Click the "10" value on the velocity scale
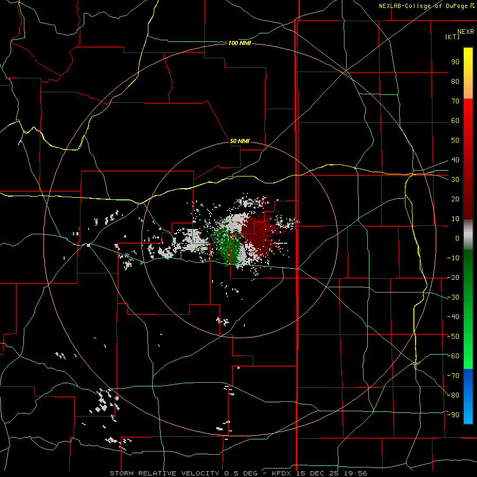The height and width of the screenshot is (477, 477). click(x=455, y=219)
